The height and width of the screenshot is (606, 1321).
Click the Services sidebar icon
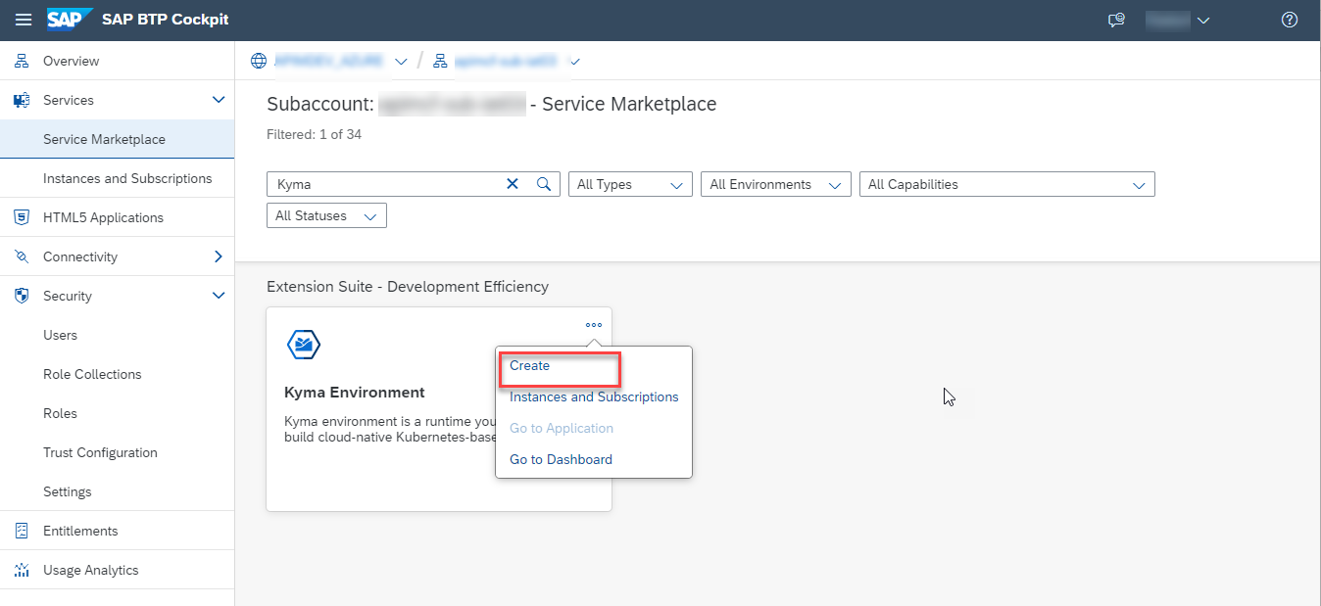[x=22, y=100]
